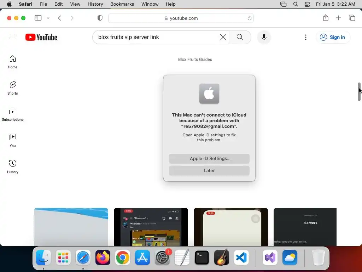Open Control Center in menu bar
Screen dimensions: 362x272
[x=307, y=4]
